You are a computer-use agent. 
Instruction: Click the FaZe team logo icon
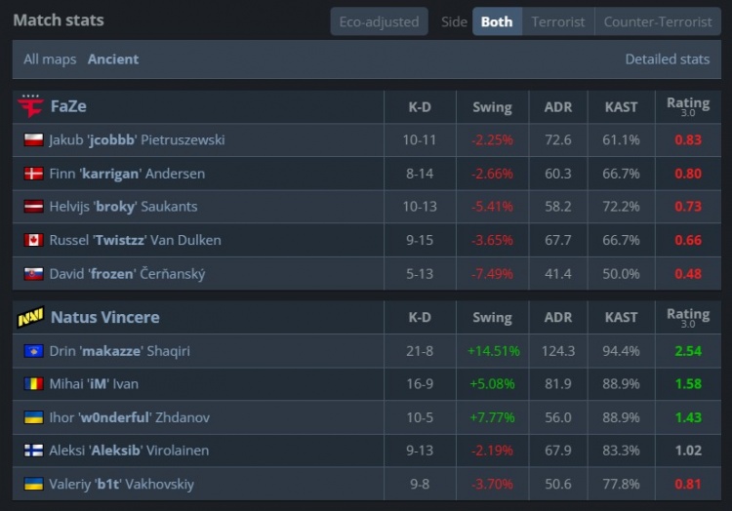(x=30, y=106)
